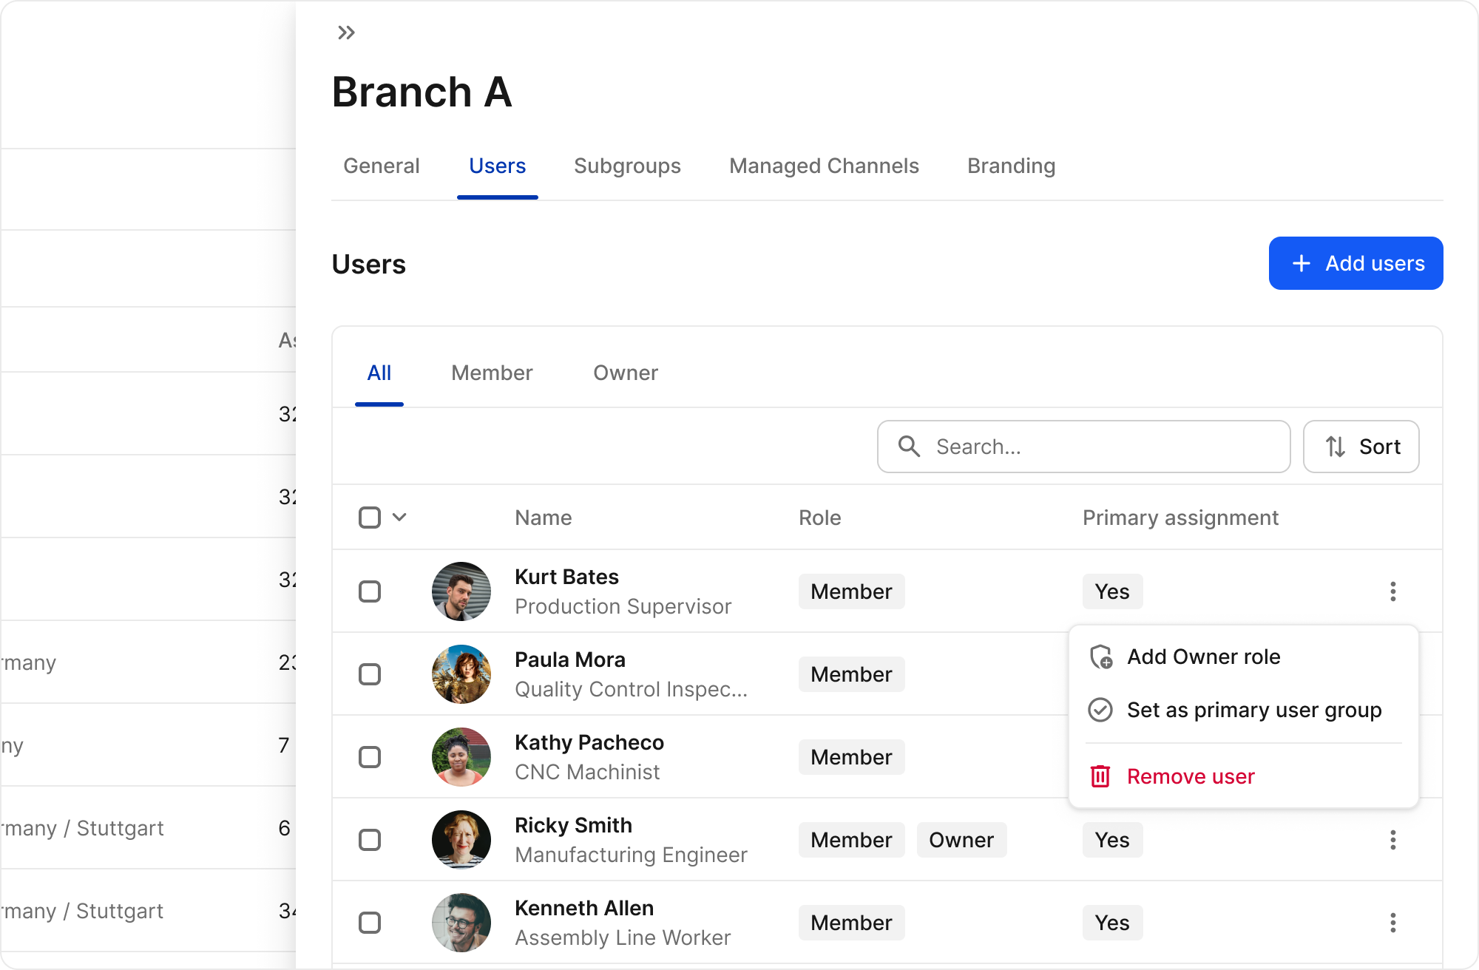Switch to the Managed Channels tab

pos(824,166)
